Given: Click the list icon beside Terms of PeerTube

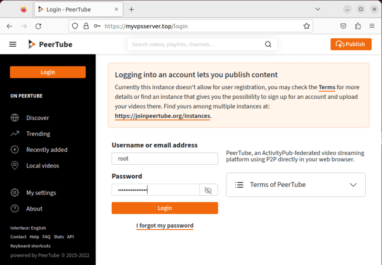Looking at the screenshot, I should coord(239,185).
